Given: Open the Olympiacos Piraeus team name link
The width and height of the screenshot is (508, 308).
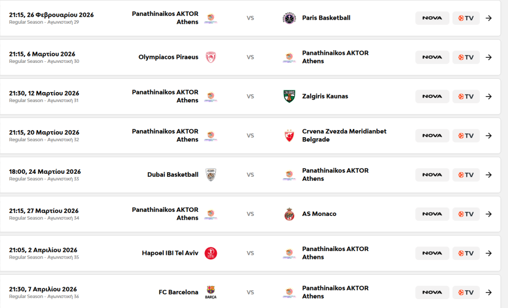Looking at the screenshot, I should point(168,57).
